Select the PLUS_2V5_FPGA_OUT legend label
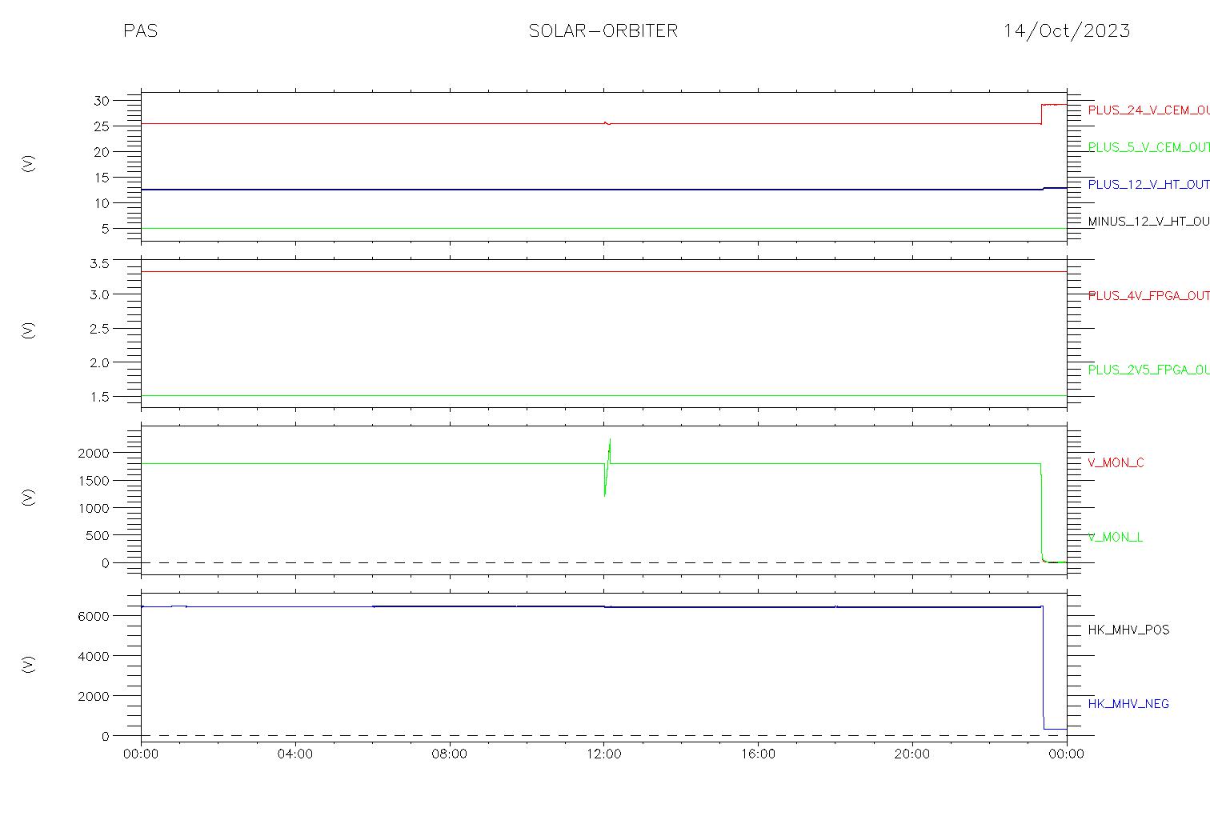Image resolution: width=1210 pixels, height=816 pixels. [1148, 370]
